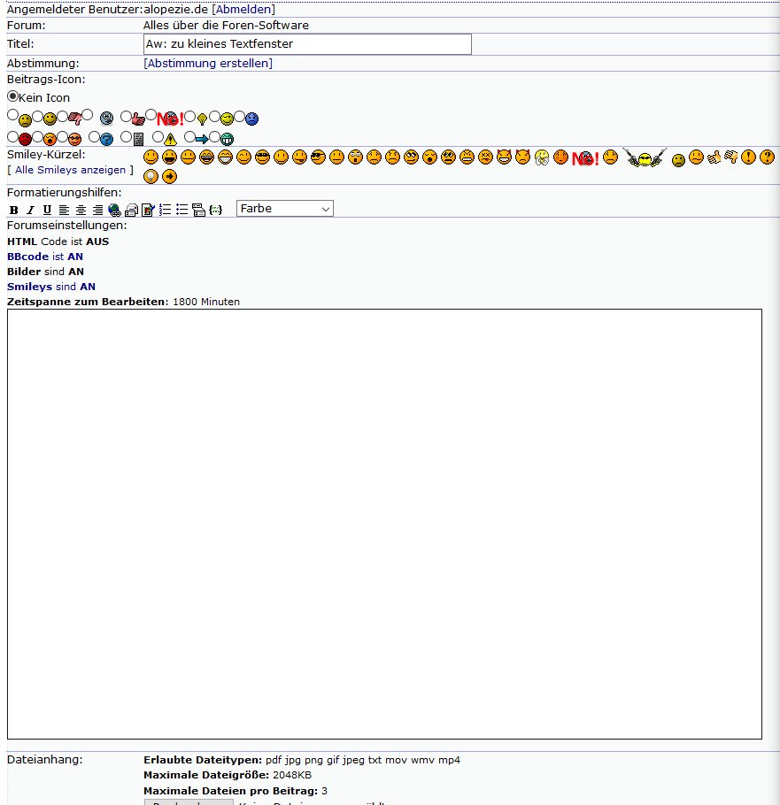Screen dimensions: 780x805
Task: Insert a numbered list
Action: (x=165, y=210)
